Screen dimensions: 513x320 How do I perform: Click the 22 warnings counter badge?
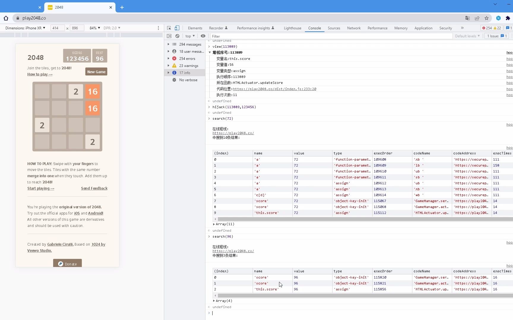coord(497,28)
